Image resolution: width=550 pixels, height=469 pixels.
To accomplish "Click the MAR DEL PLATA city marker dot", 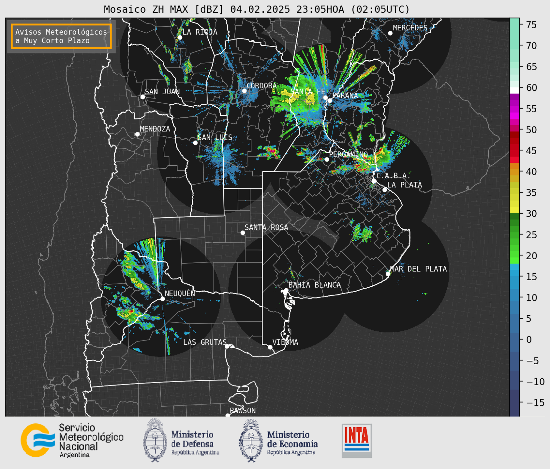I will tap(388, 274).
